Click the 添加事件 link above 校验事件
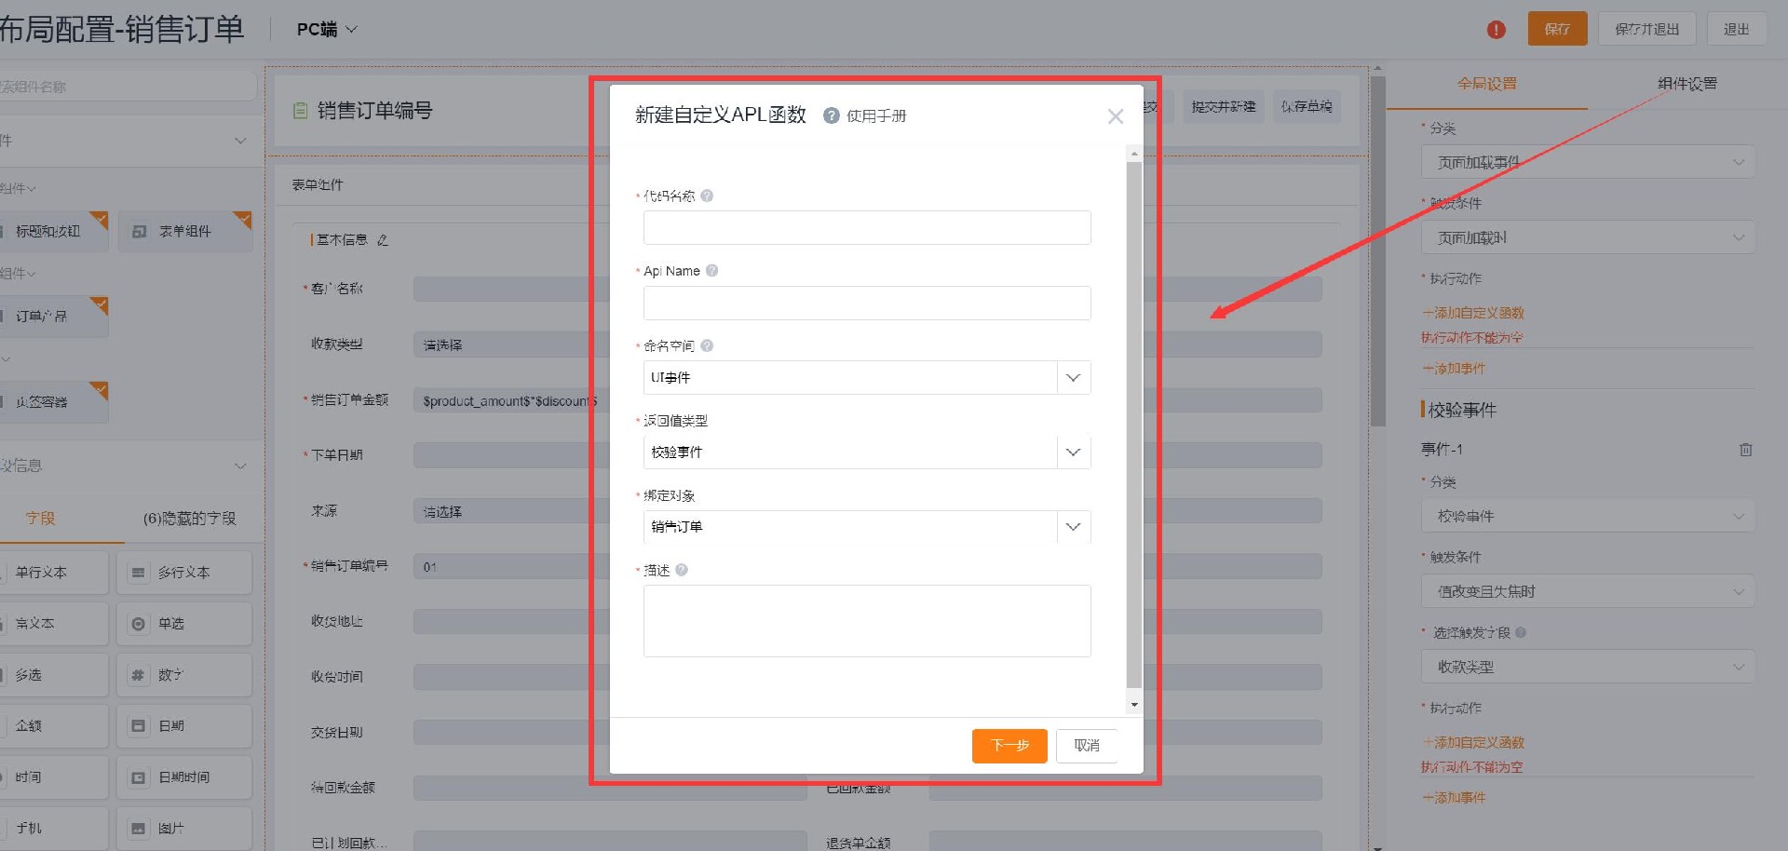 [1454, 369]
